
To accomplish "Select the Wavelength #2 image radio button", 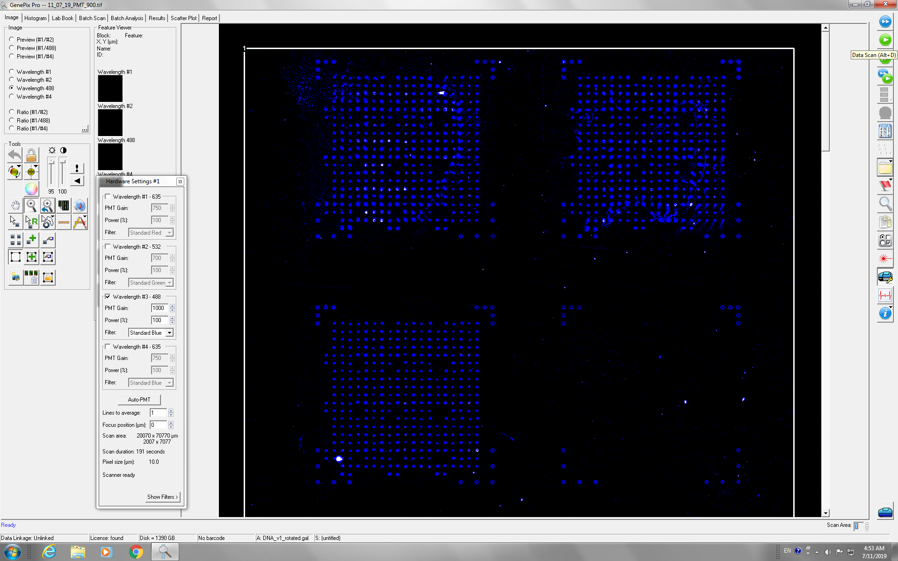I will pos(12,79).
